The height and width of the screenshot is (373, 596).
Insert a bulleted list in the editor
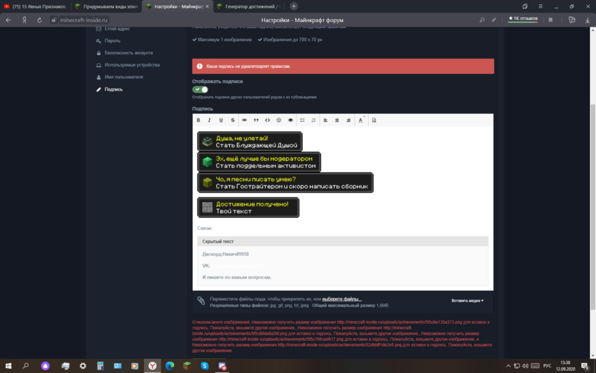click(302, 121)
